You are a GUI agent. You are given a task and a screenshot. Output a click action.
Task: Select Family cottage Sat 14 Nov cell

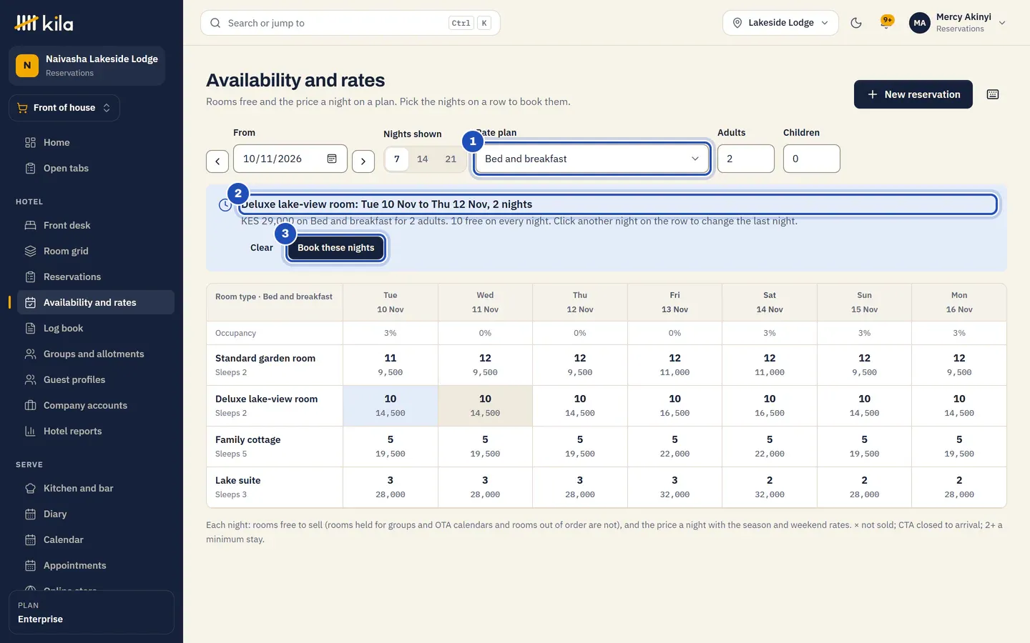(770, 447)
